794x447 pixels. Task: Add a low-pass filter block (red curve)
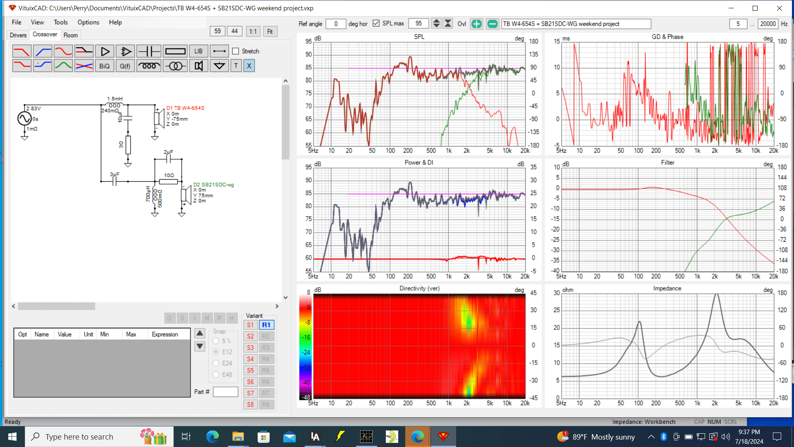(22, 51)
